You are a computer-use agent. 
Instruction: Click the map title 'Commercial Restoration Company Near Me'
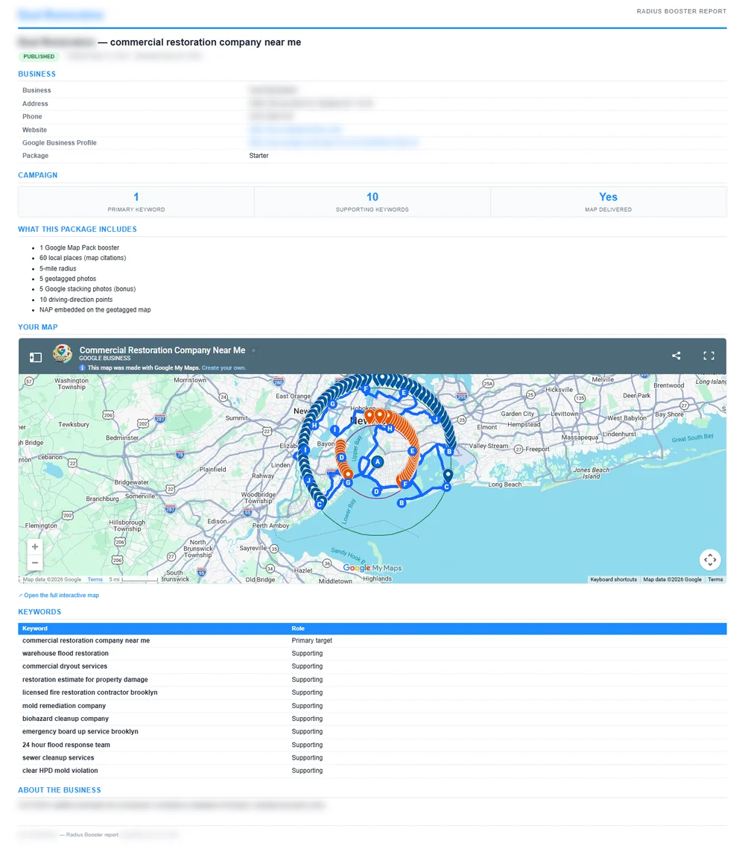(162, 350)
